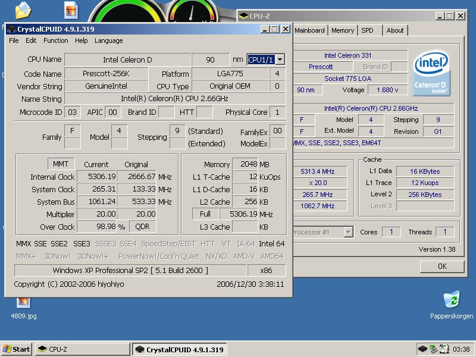Click the Code Name field Prescott-256K
This screenshot has height=357, width=476.
106,73
